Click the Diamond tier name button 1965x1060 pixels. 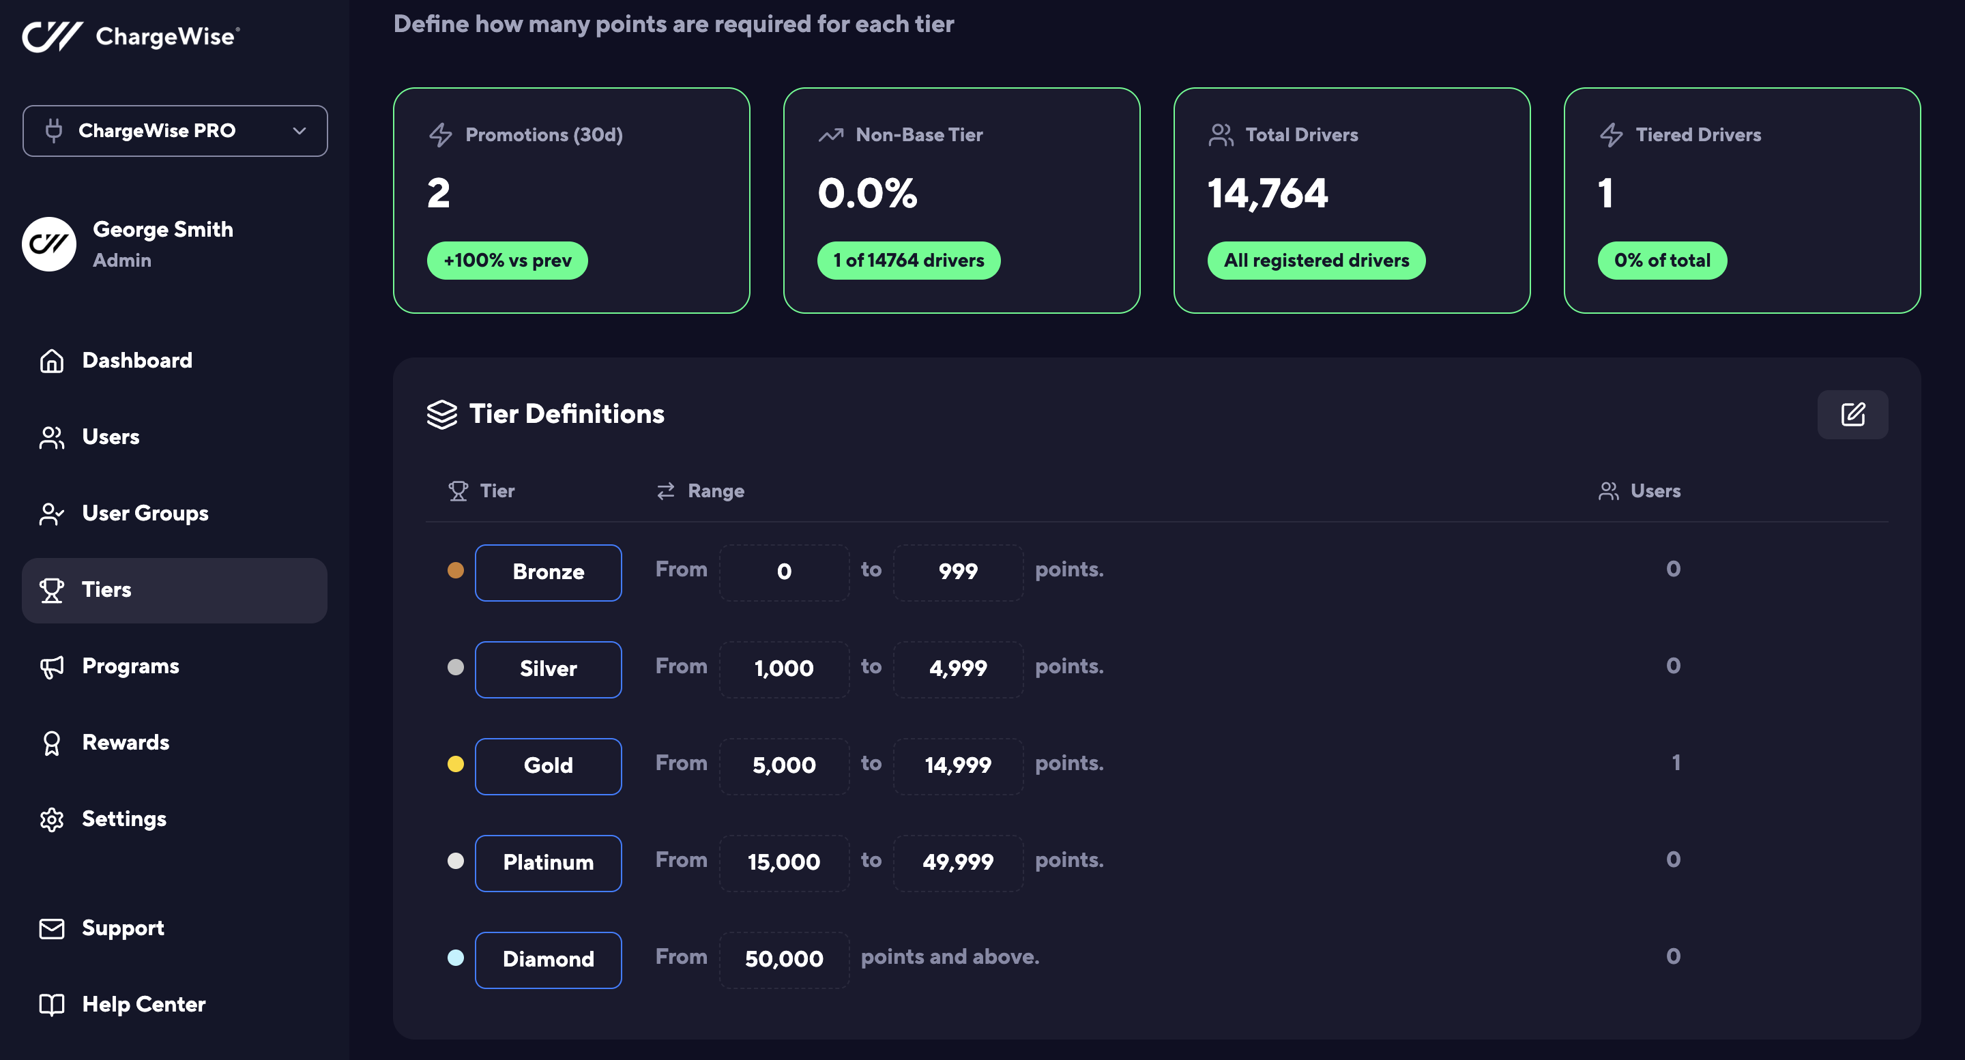[x=548, y=959]
